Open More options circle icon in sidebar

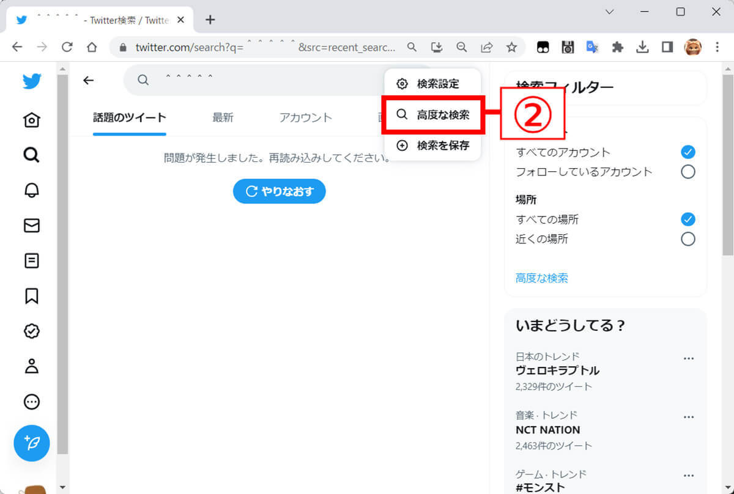coord(32,402)
